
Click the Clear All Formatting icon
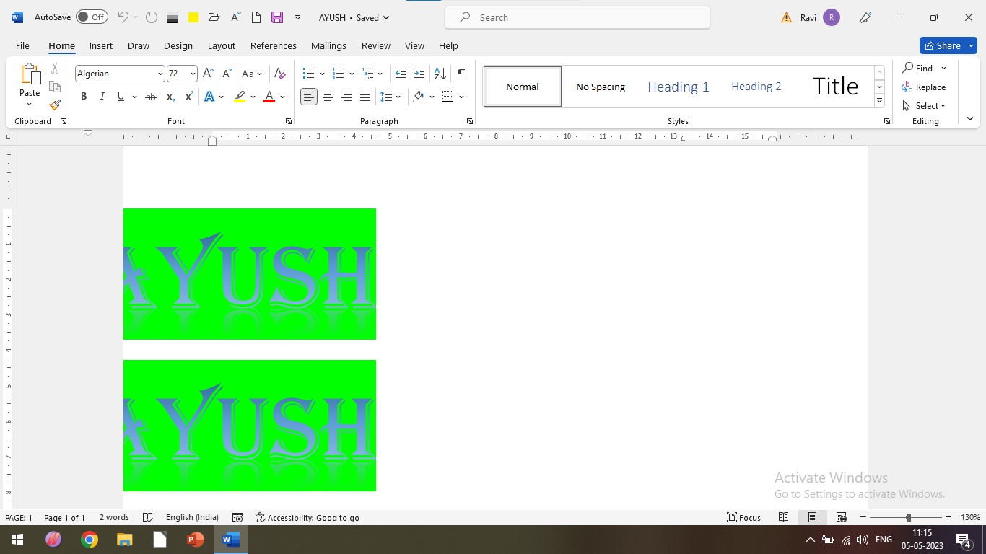pyautogui.click(x=280, y=74)
